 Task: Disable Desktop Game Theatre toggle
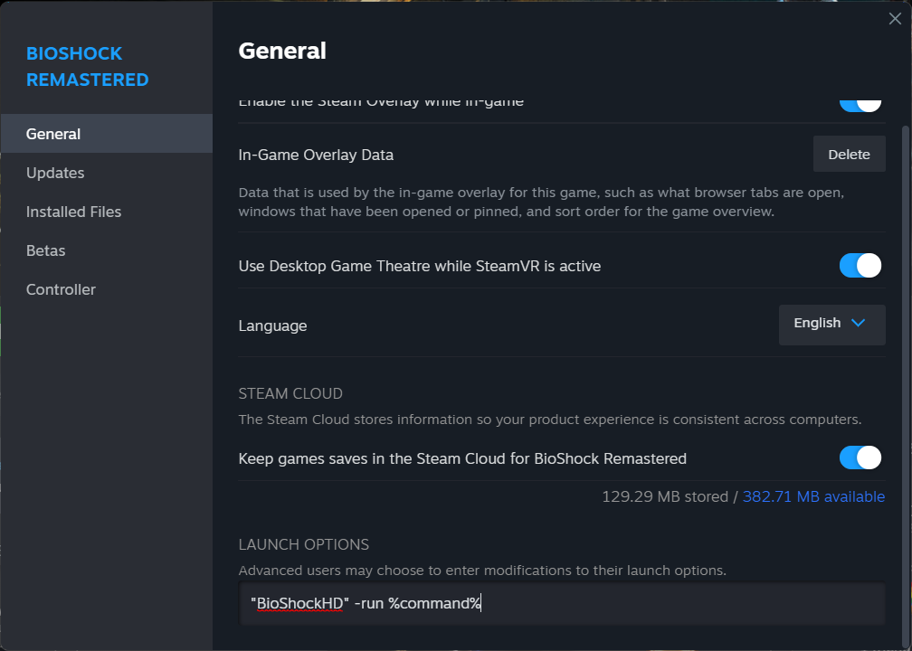[x=860, y=266]
